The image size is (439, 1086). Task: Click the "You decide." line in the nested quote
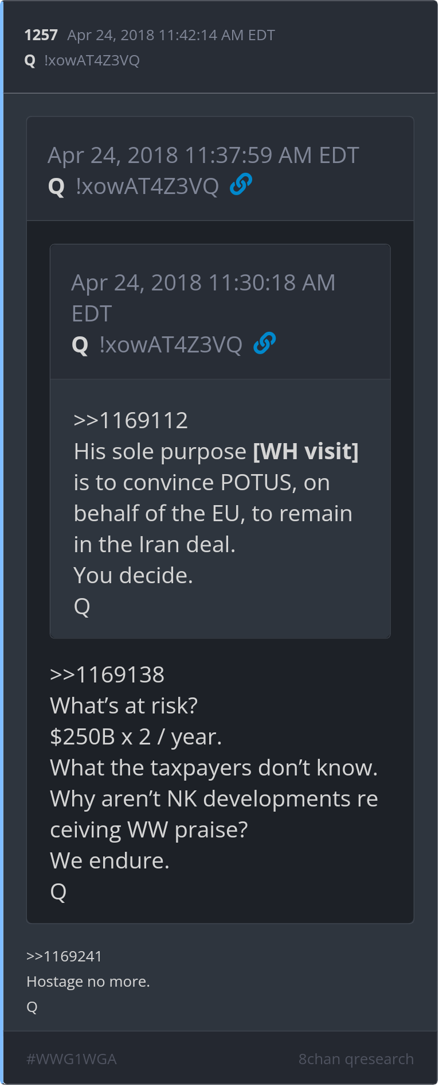tap(133, 576)
